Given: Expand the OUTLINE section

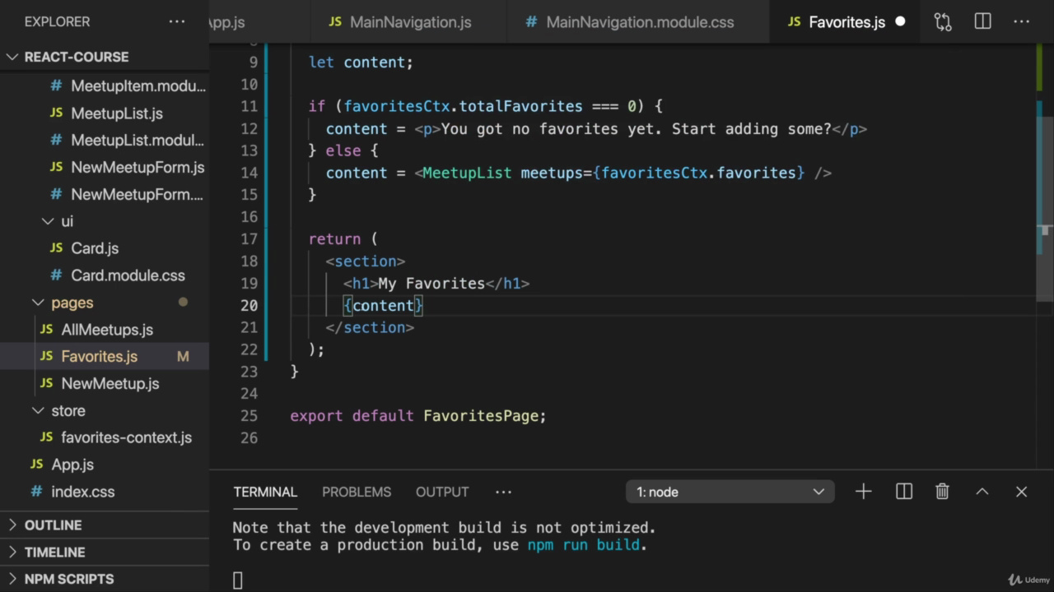Looking at the screenshot, I should point(53,525).
